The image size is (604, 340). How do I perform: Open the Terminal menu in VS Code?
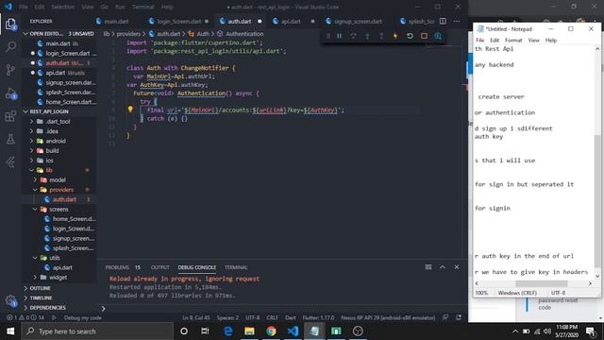click(143, 7)
